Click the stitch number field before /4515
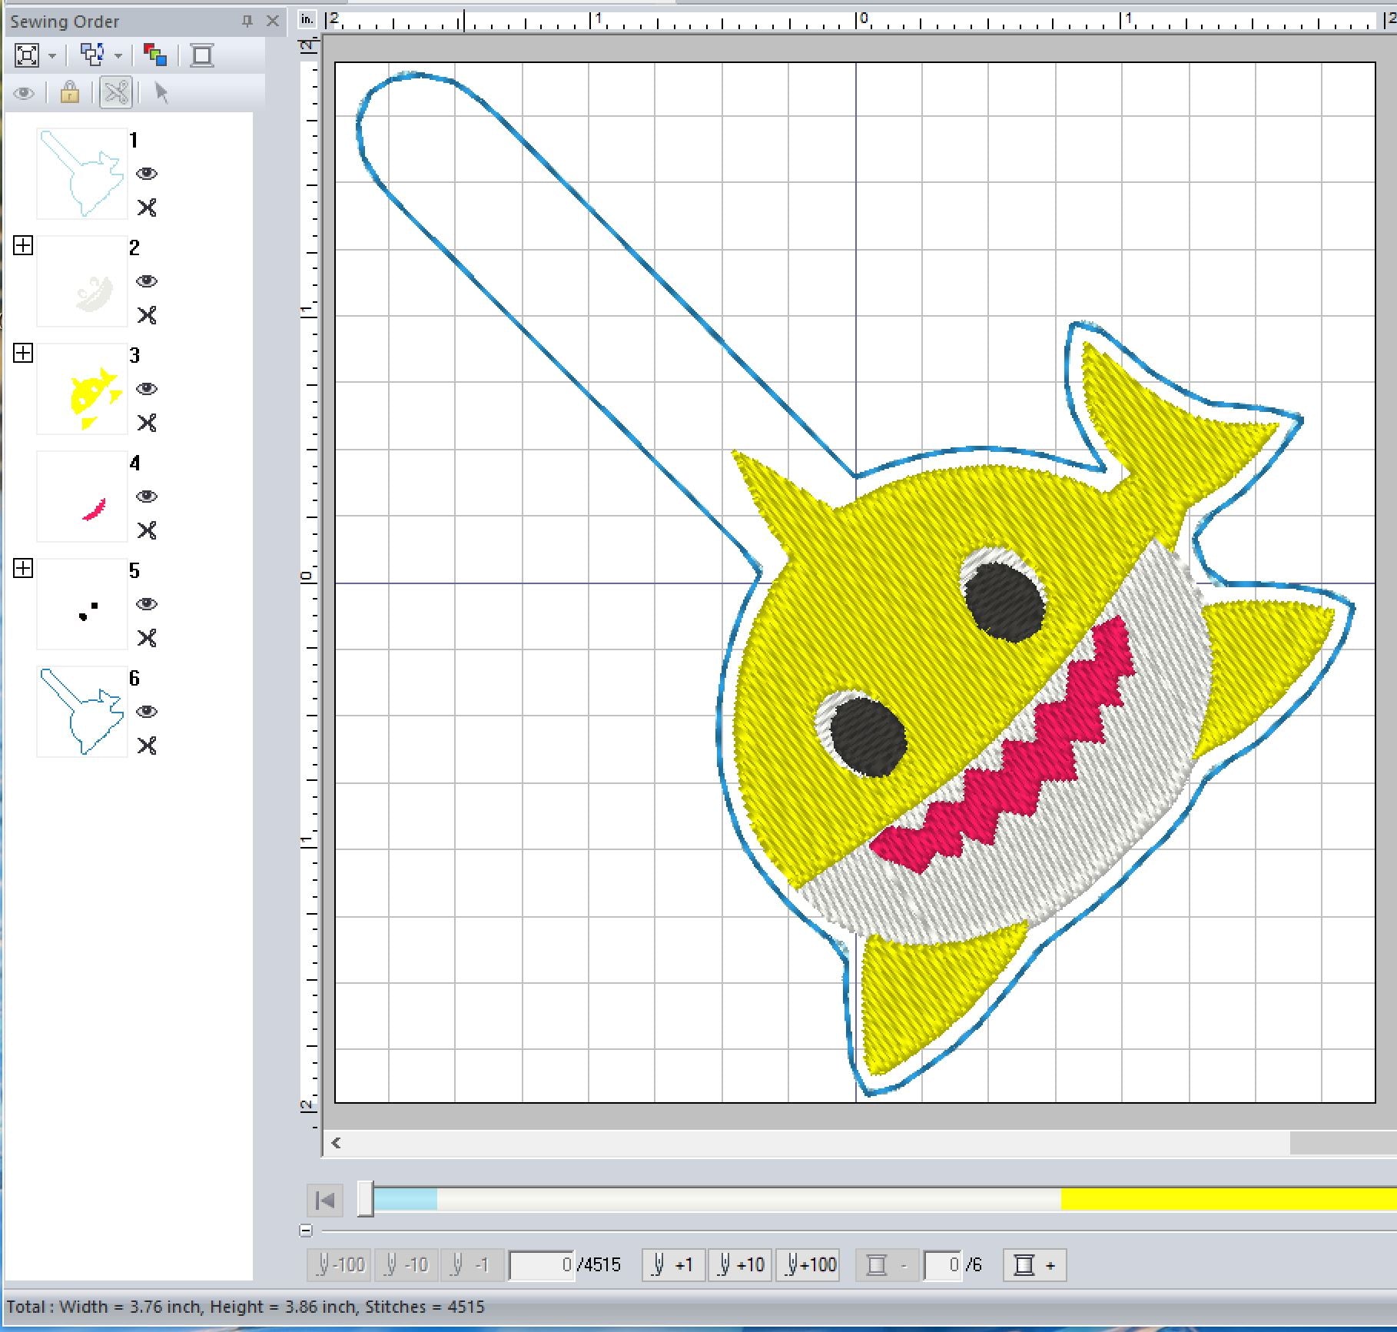This screenshot has height=1332, width=1397. [541, 1265]
